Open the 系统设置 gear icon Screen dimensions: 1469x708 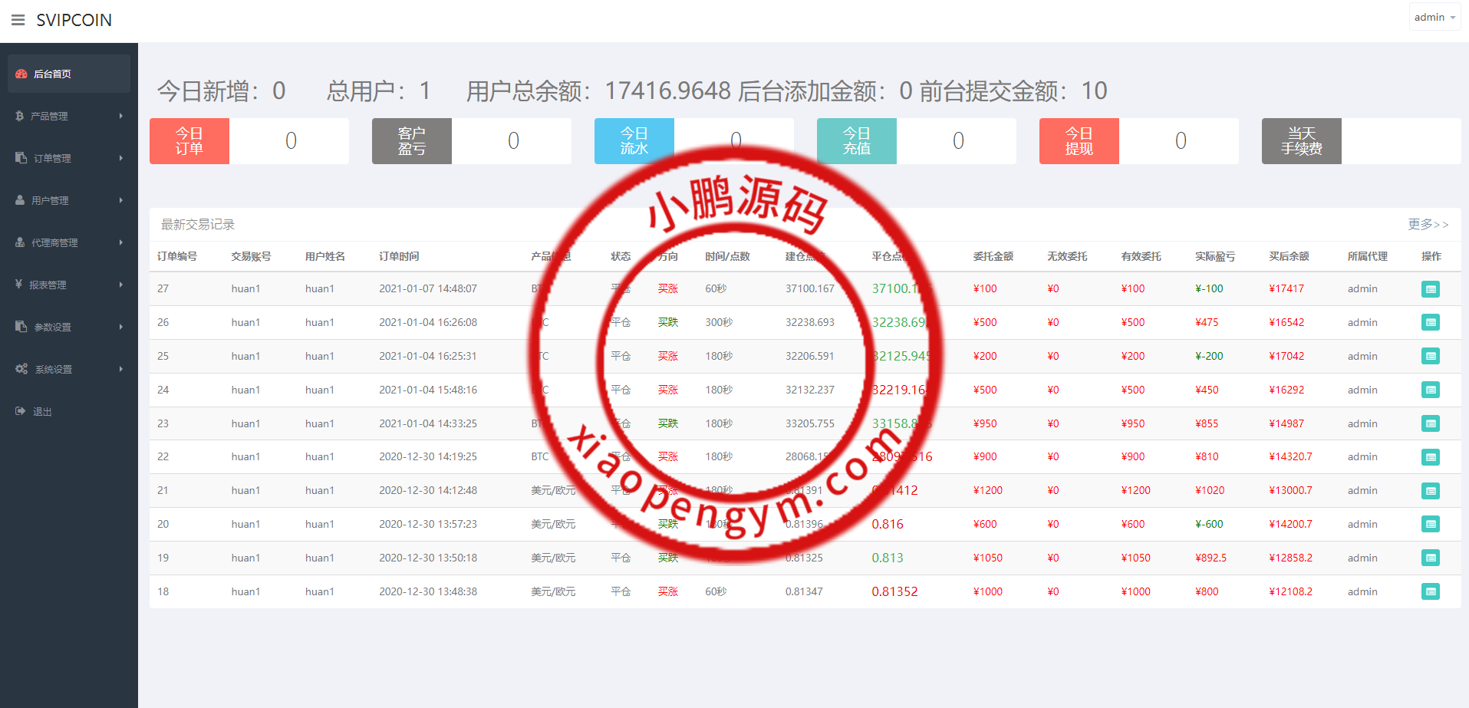21,368
